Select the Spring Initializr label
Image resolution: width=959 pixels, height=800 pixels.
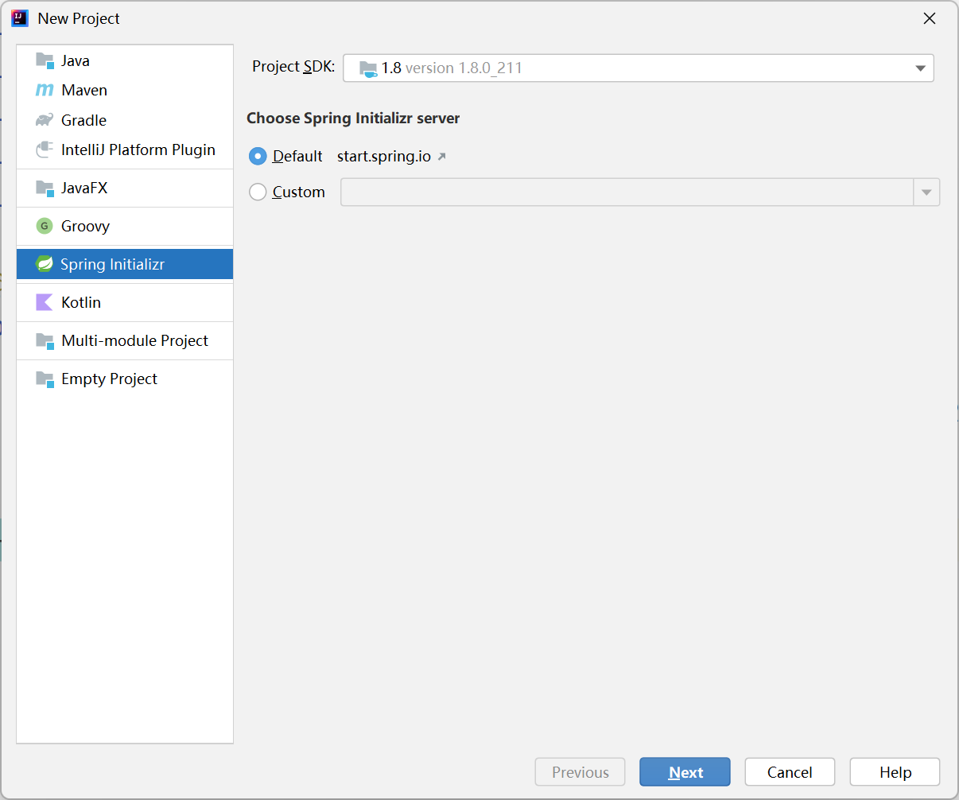click(x=112, y=264)
